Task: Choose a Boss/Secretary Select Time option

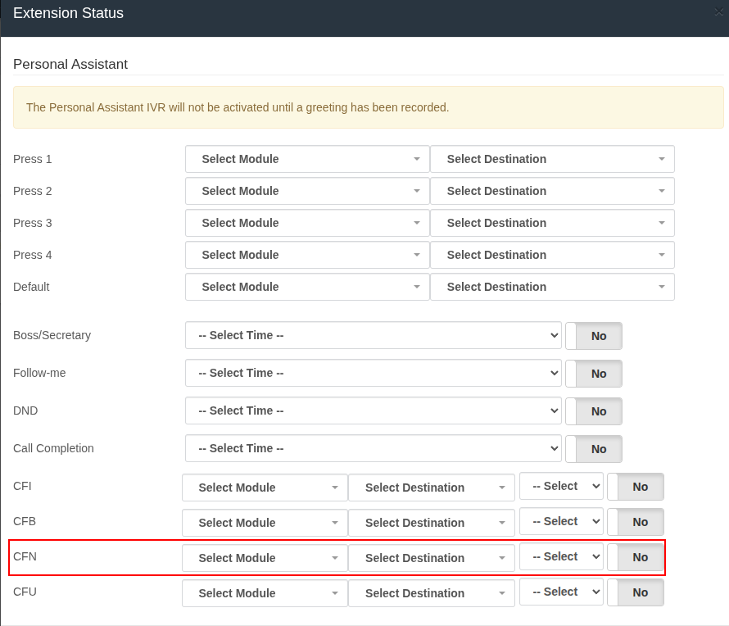Action: tap(373, 335)
